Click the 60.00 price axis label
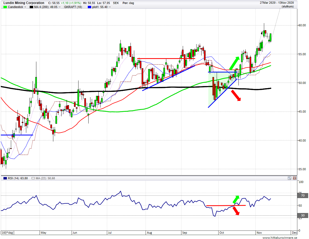 (302, 25)
